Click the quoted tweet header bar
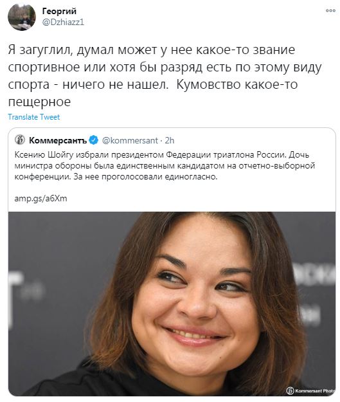 (172, 140)
